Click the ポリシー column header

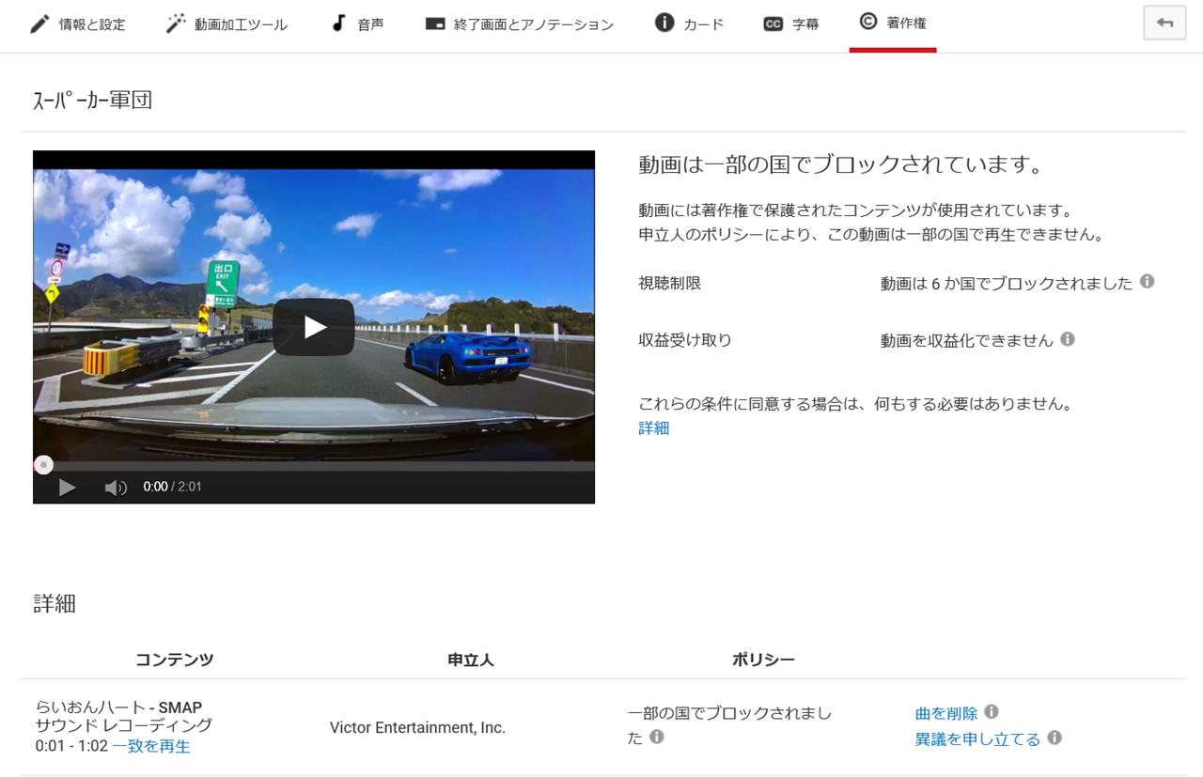click(x=763, y=660)
